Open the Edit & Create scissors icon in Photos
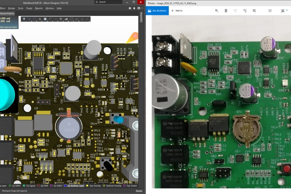Viewport: 291px width, 194px height. tap(283, 11)
